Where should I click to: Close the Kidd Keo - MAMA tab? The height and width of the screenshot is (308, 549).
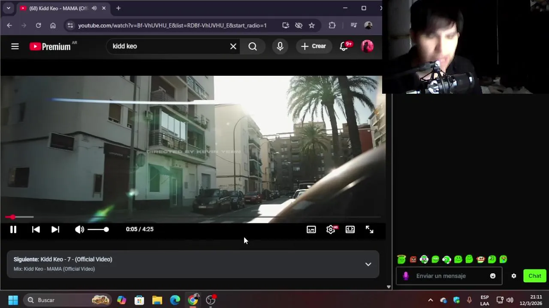click(104, 8)
